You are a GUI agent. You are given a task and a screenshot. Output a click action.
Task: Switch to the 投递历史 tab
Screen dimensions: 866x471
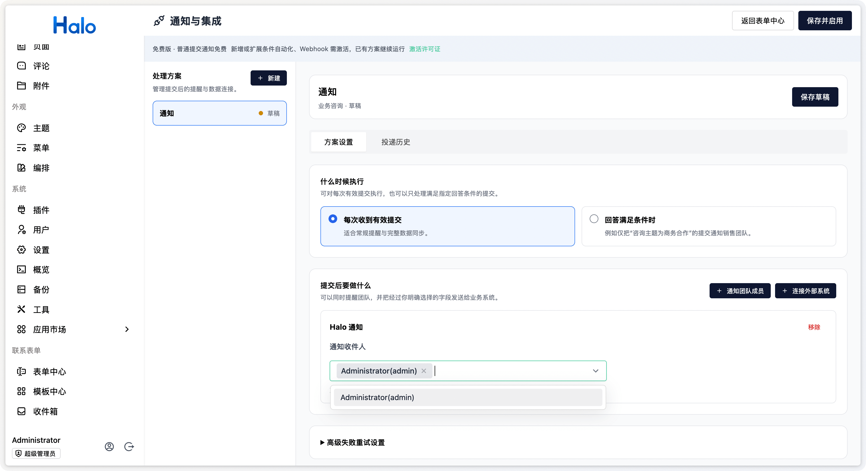pyautogui.click(x=395, y=142)
